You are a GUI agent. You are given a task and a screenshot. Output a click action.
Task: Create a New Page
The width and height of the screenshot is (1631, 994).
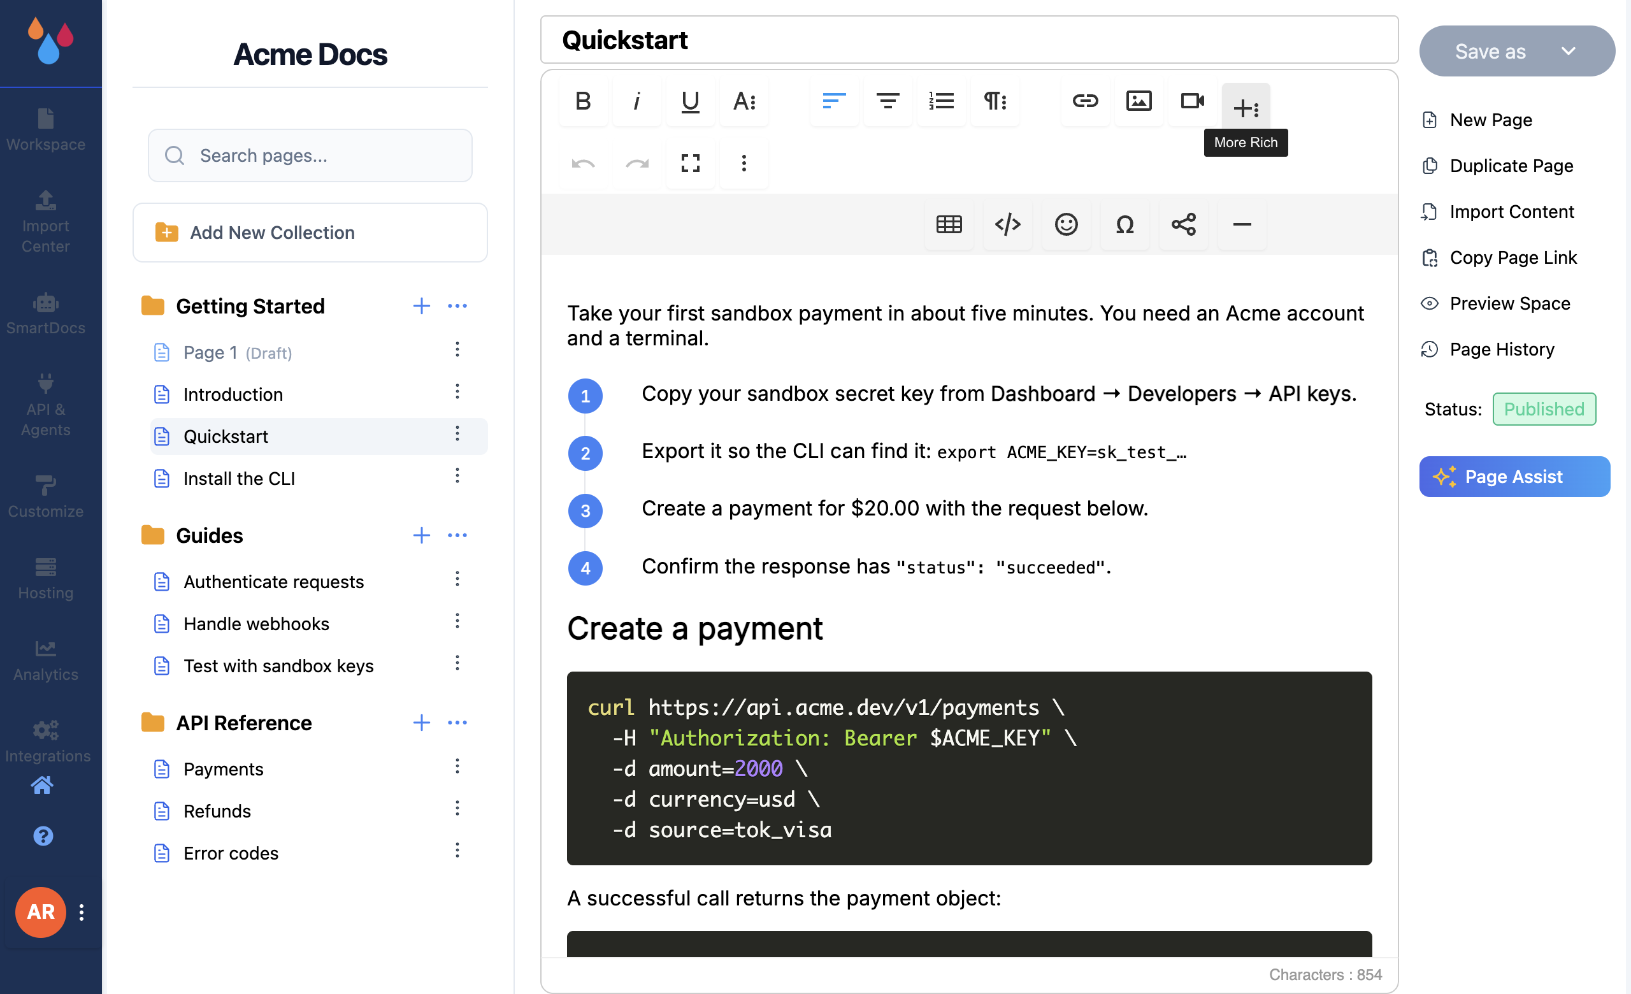point(1477,120)
